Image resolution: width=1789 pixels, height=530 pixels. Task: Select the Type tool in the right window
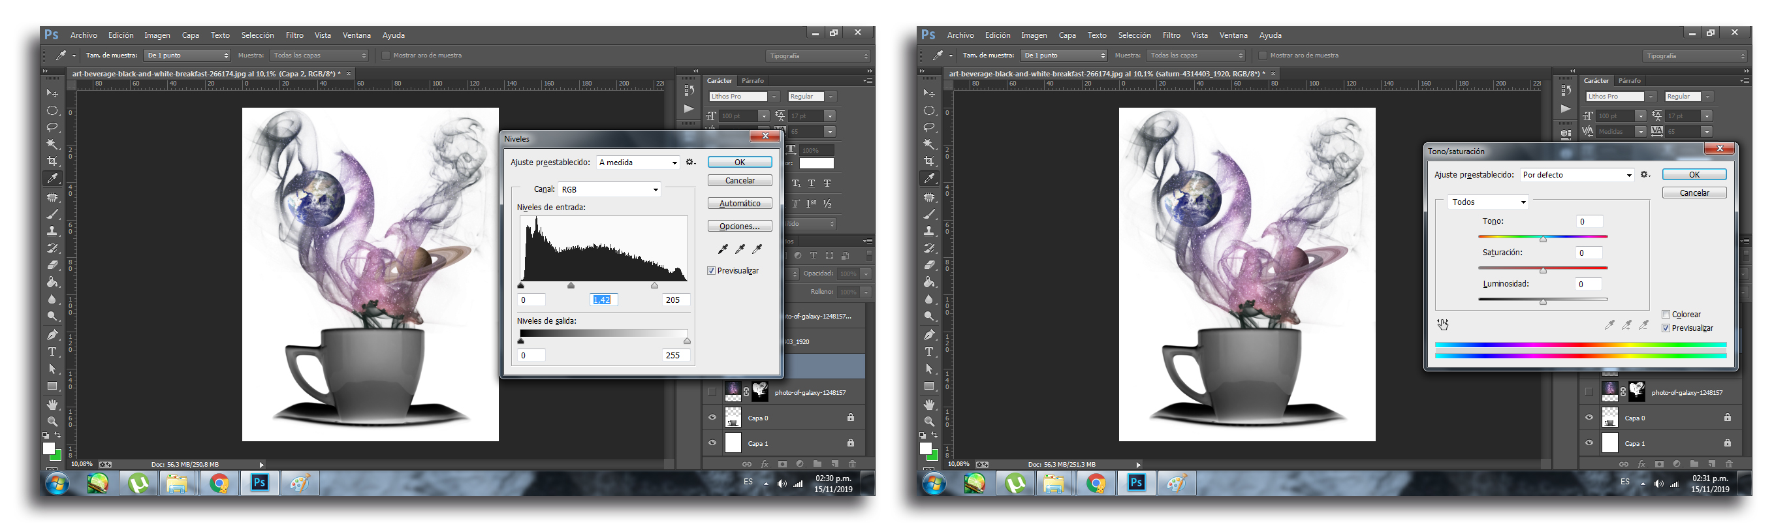pyautogui.click(x=928, y=352)
